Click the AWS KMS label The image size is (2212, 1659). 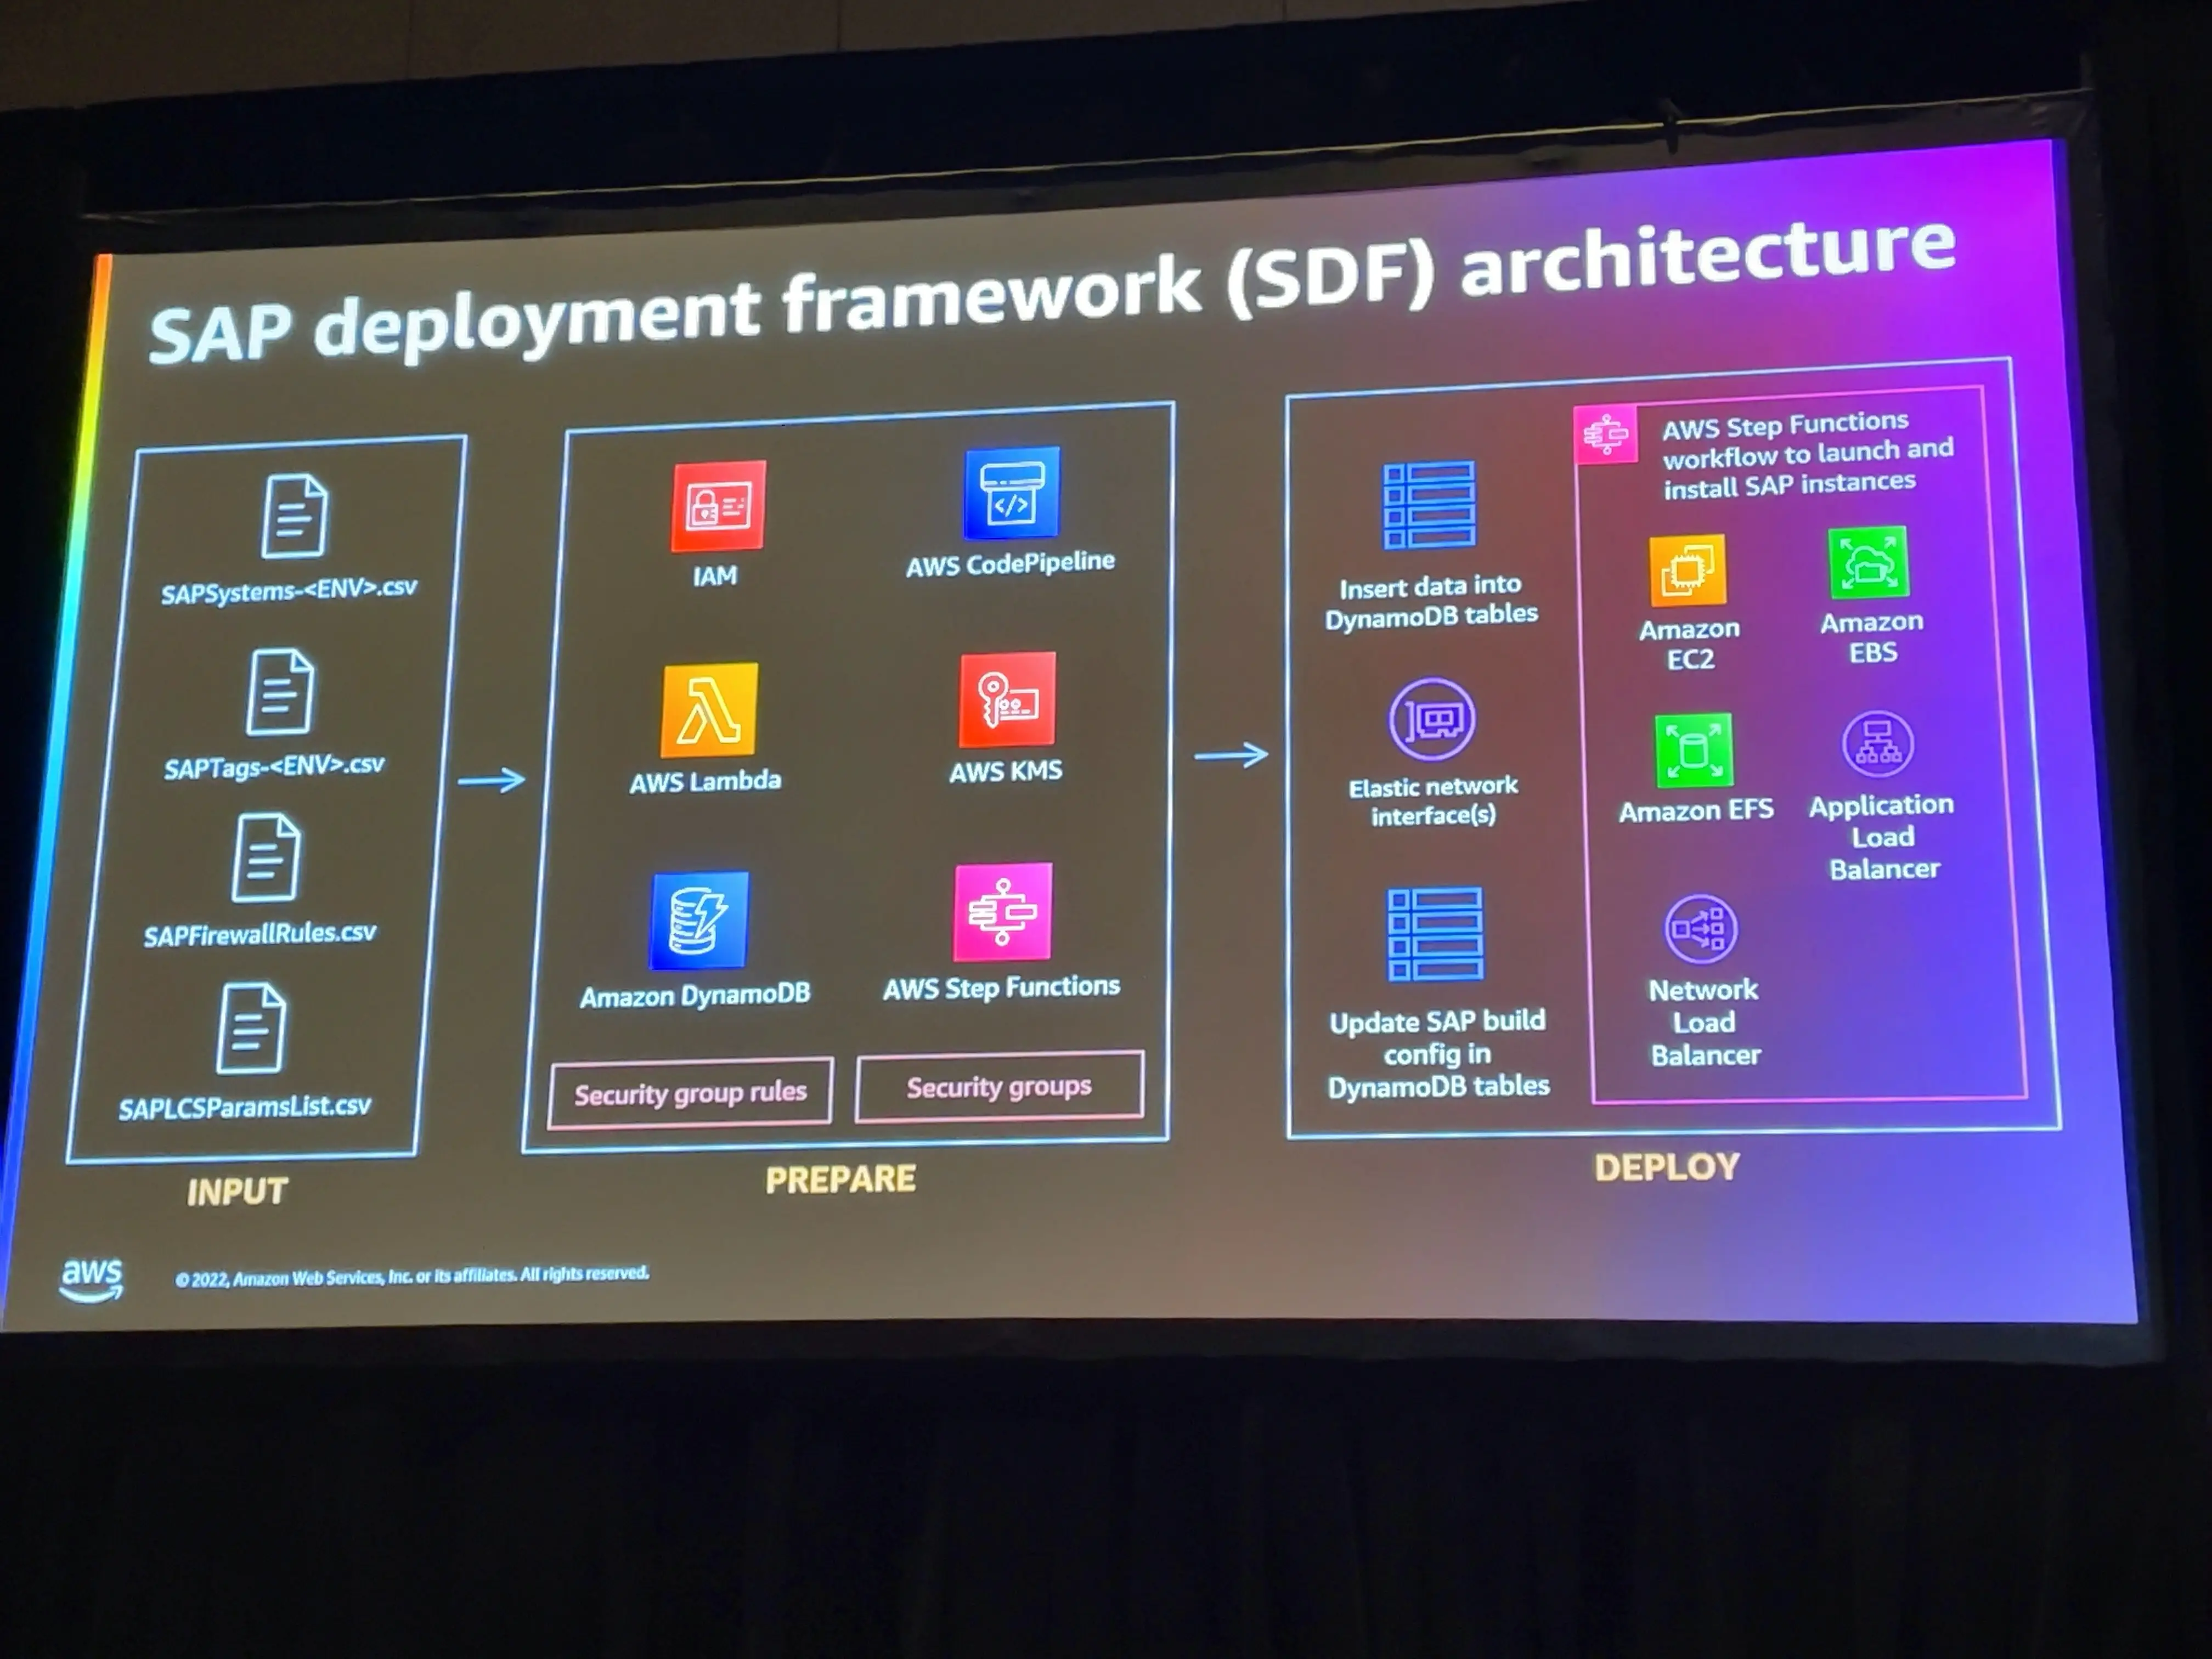pyautogui.click(x=1005, y=771)
